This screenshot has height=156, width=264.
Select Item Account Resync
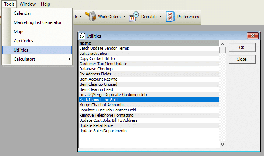point(149,79)
